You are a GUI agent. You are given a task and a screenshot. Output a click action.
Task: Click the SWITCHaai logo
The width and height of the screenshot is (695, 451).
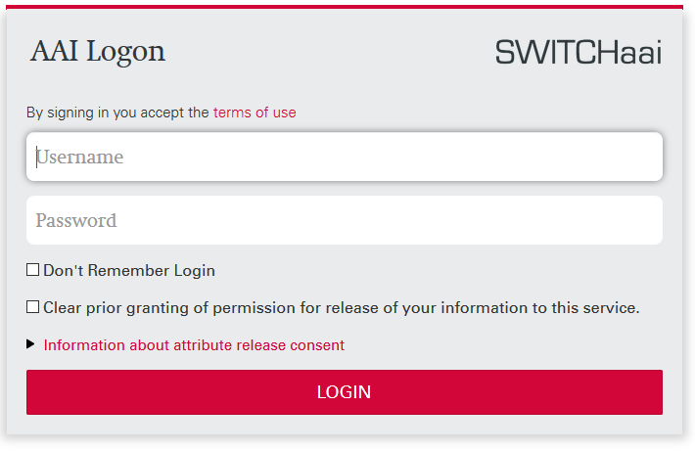click(578, 52)
